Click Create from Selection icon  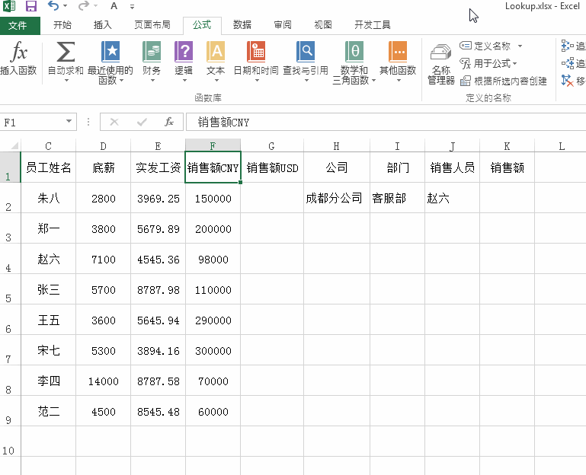tap(466, 81)
